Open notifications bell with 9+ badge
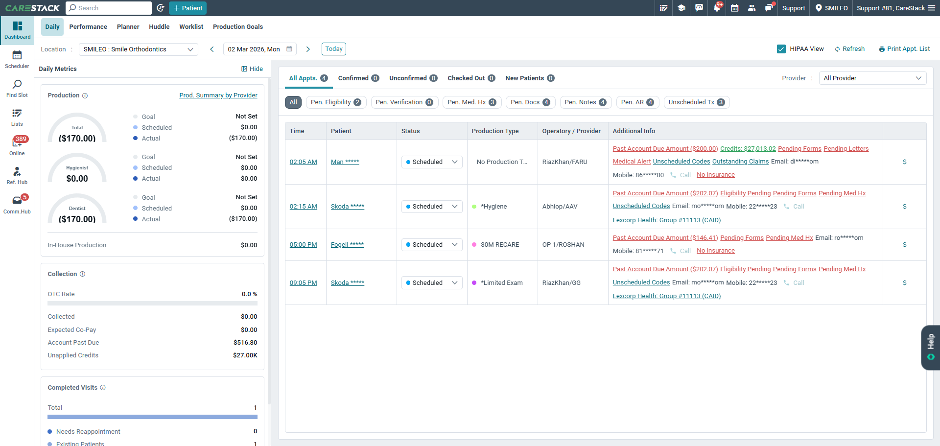Image resolution: width=940 pixels, height=446 pixels. coord(717,7)
